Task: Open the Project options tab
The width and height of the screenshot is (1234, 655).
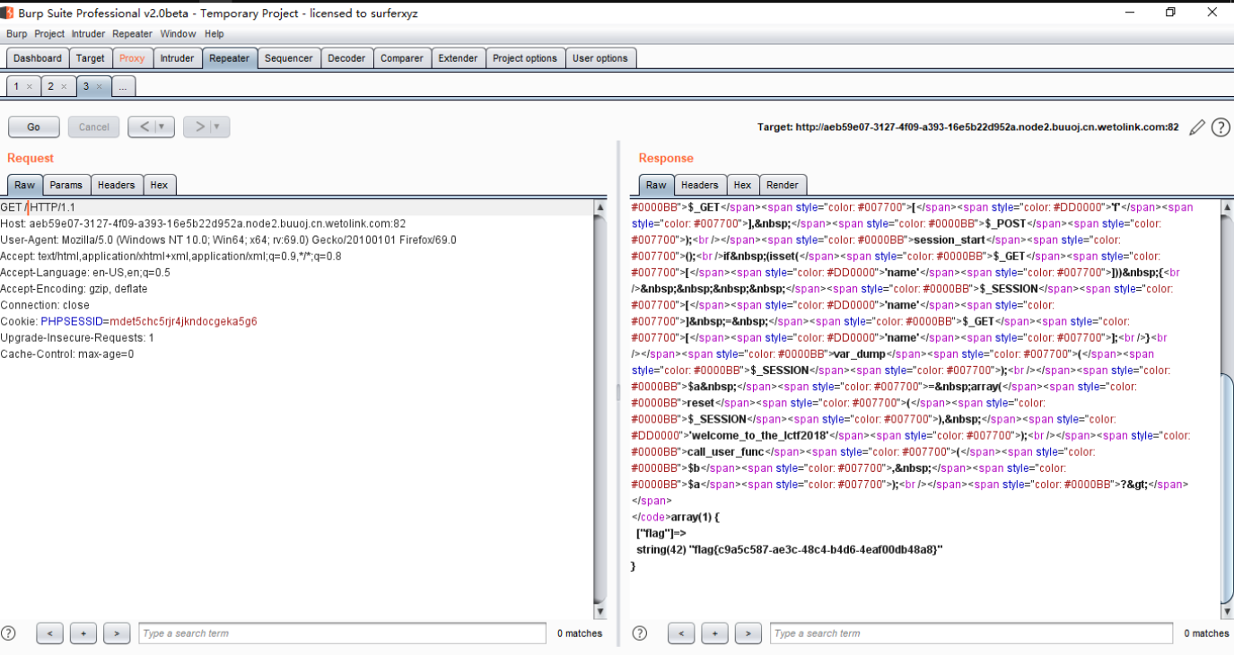Action: tap(525, 58)
